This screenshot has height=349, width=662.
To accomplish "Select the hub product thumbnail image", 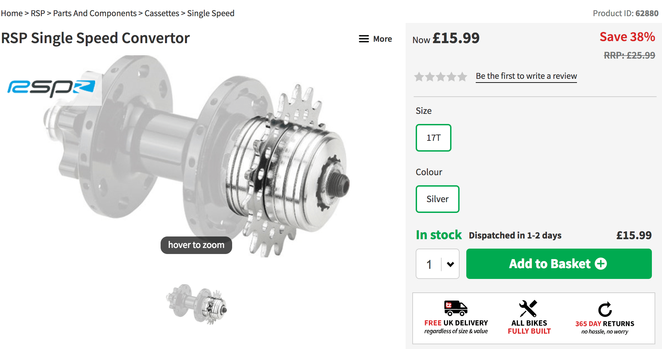I will click(197, 304).
